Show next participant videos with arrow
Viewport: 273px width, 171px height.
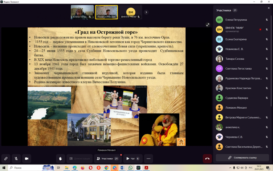click(146, 12)
